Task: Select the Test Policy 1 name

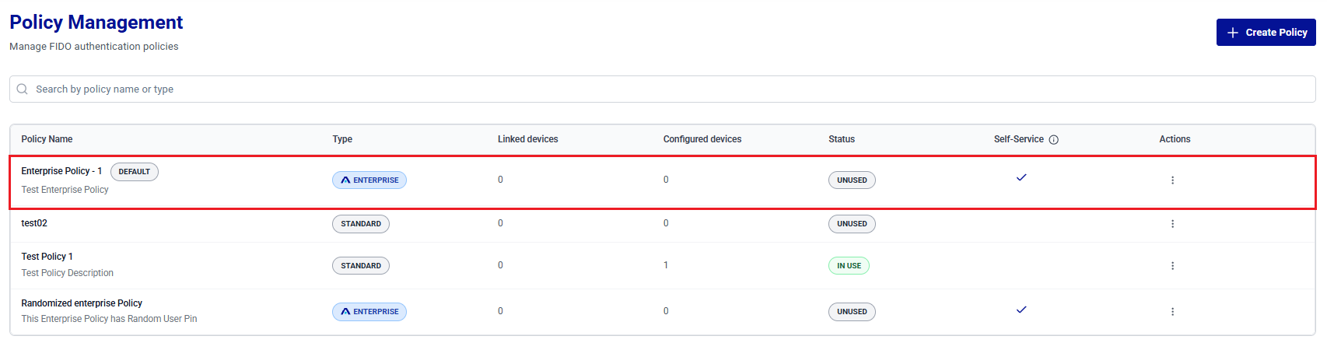Action: coord(47,257)
